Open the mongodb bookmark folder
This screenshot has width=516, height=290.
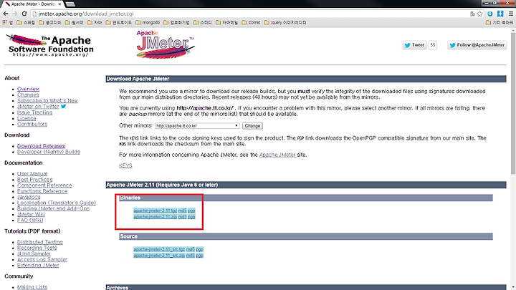click(148, 22)
